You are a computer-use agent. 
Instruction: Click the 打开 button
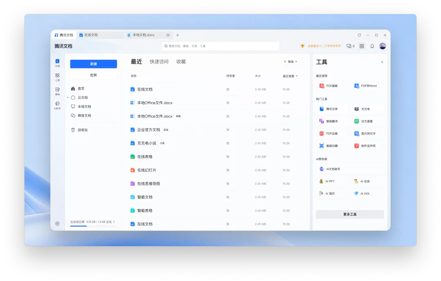click(94, 76)
